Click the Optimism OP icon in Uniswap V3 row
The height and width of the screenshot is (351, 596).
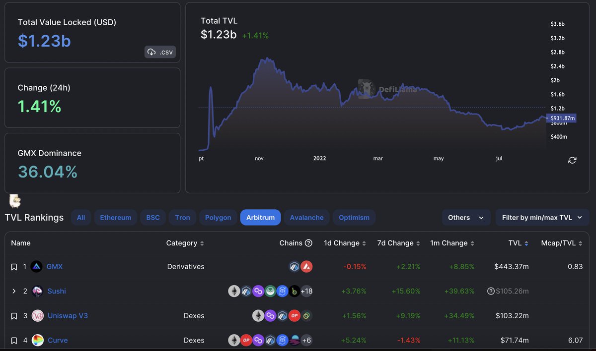coord(294,315)
